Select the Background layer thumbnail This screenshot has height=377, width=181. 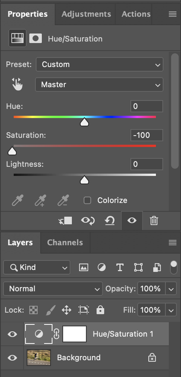[x=39, y=358]
